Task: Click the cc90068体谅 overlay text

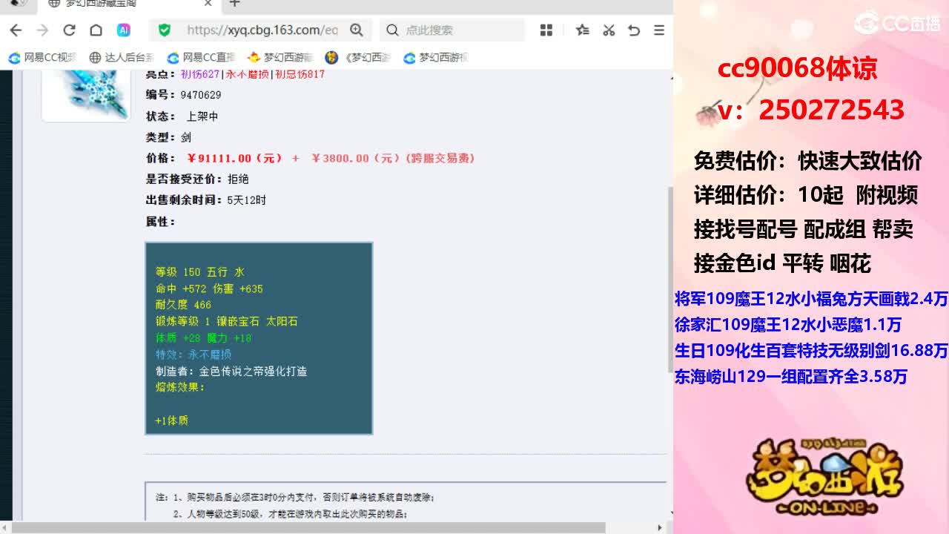Action: pos(797,68)
